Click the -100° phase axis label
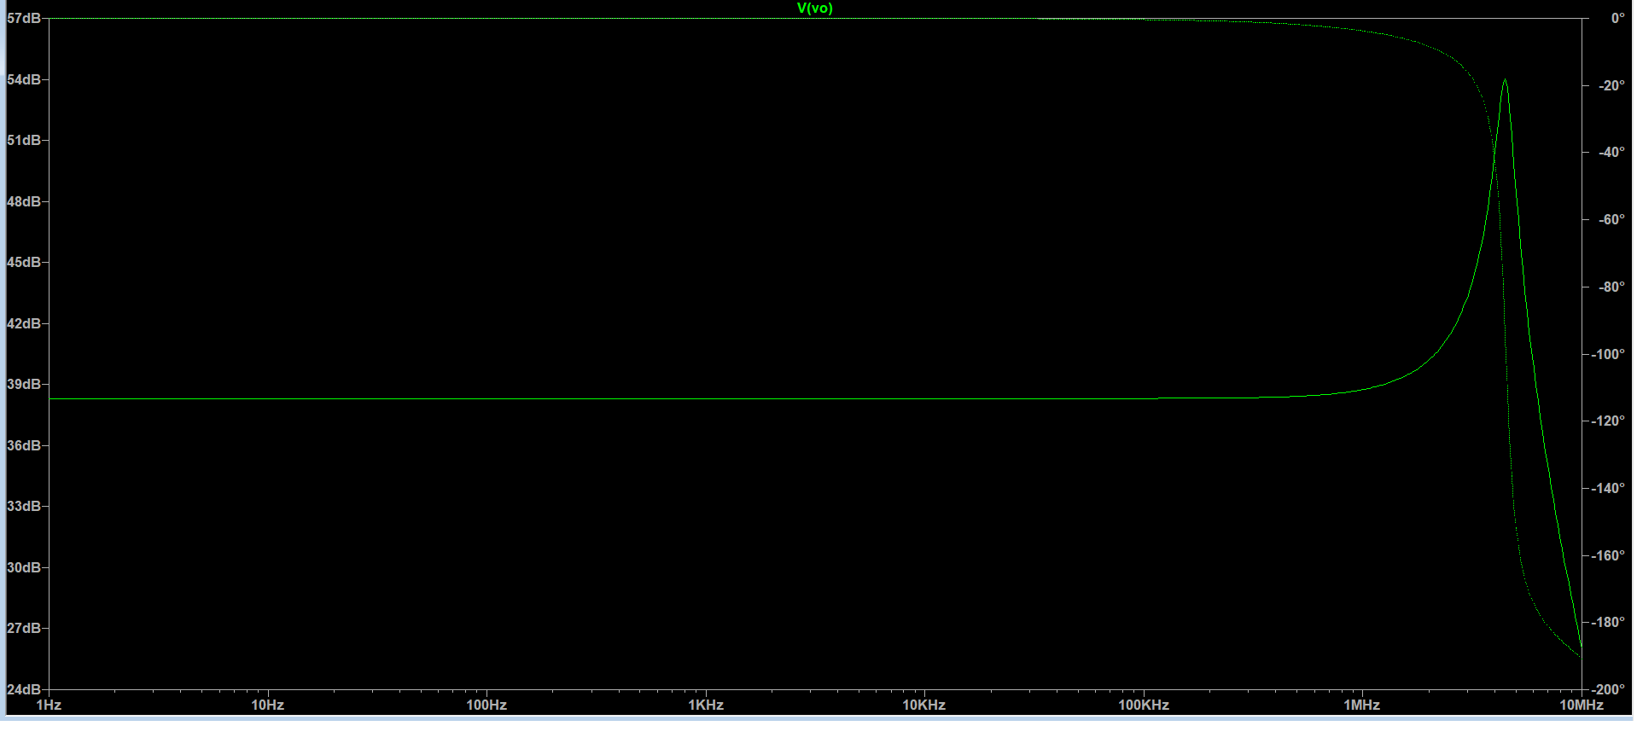This screenshot has height=749, width=1637. point(1608,354)
